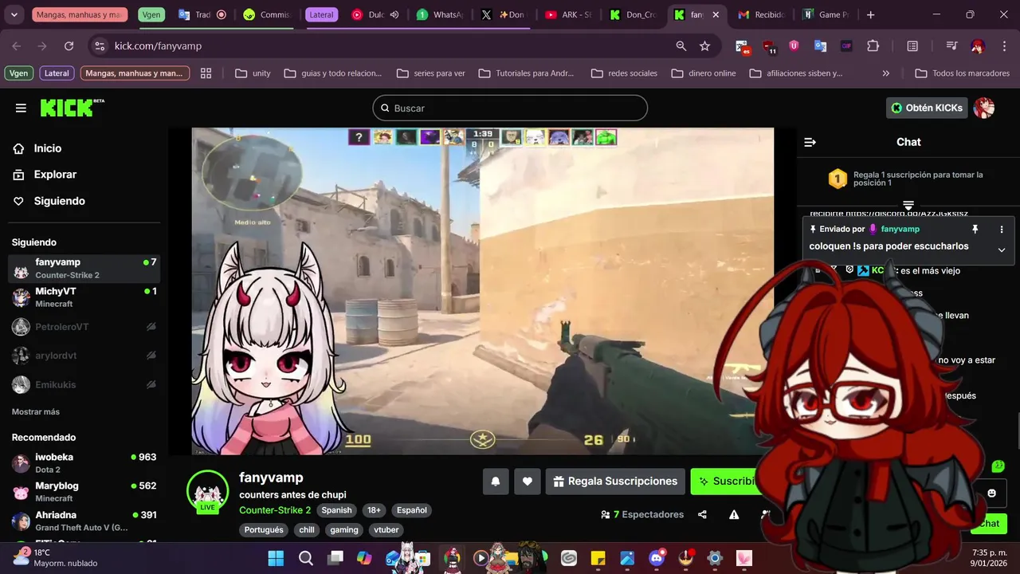Screen dimensions: 1020x574
Task: Open pinned message options menu
Action: tap(1002, 229)
